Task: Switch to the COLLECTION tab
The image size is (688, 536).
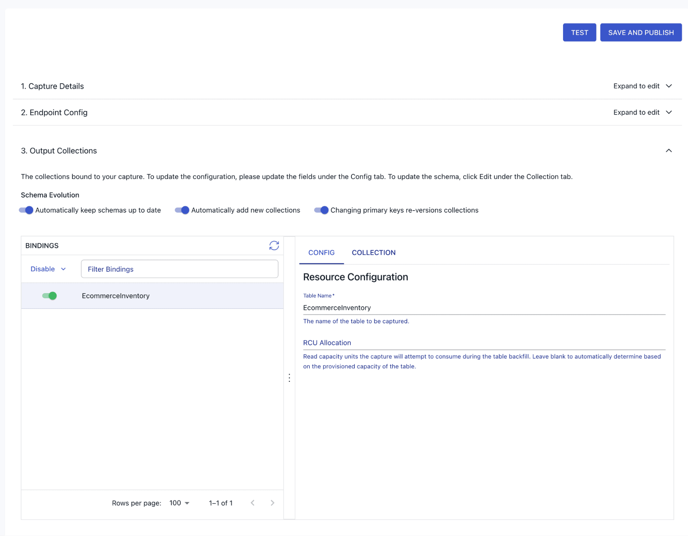Action: point(373,253)
